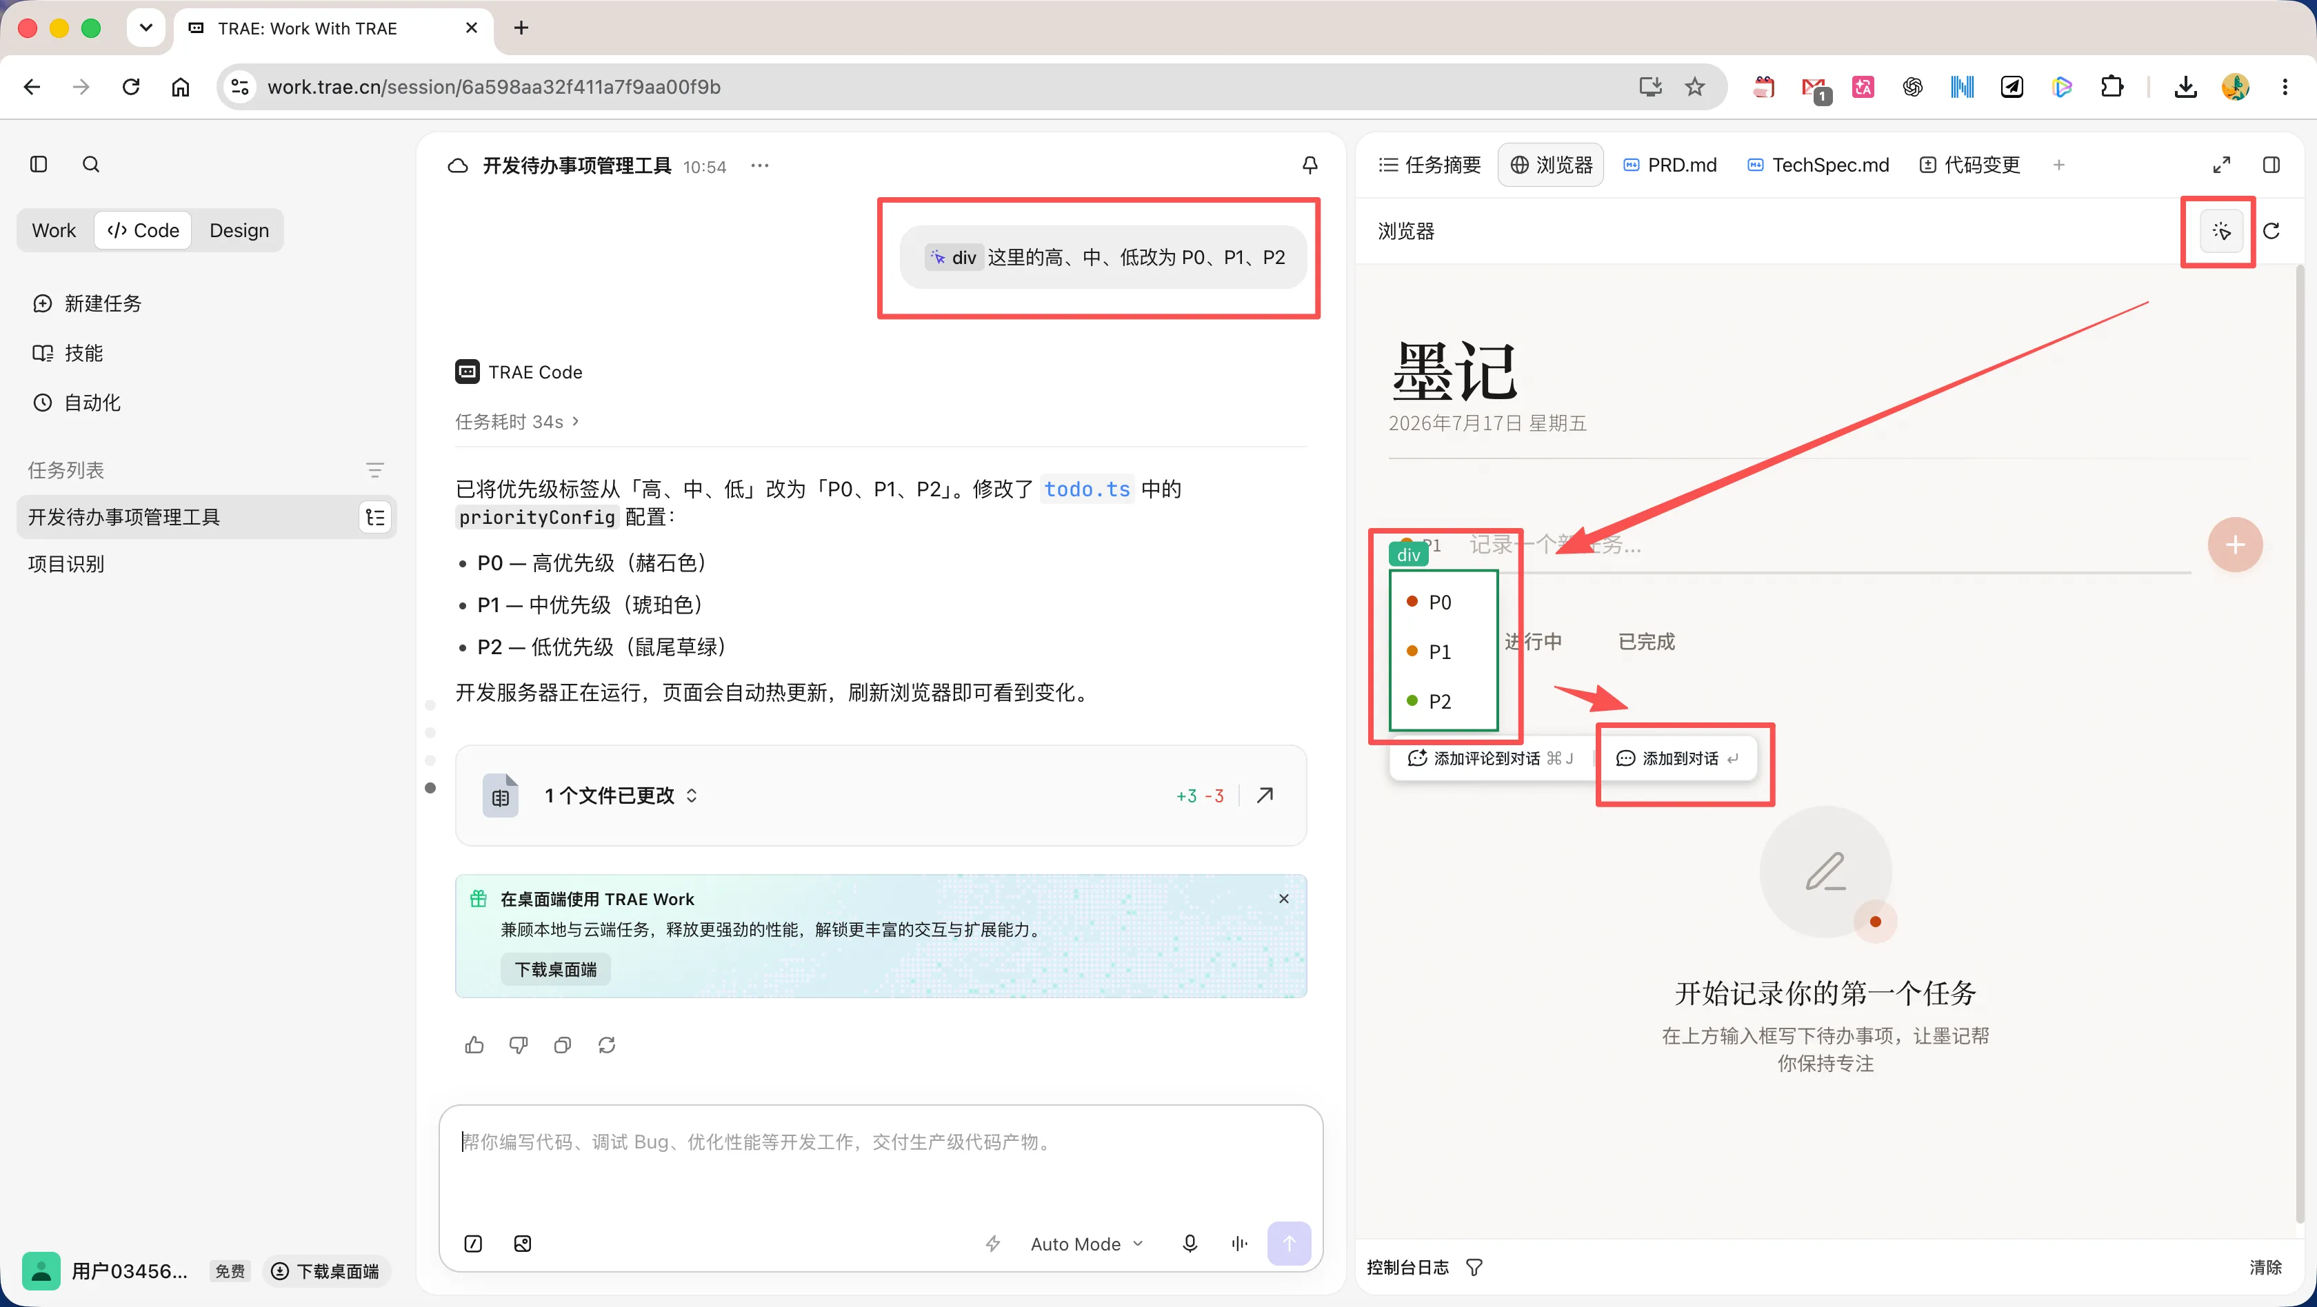Open the task outline icon beside 开发待办事项管理工具
Viewport: 2317px width, 1307px height.
[375, 517]
